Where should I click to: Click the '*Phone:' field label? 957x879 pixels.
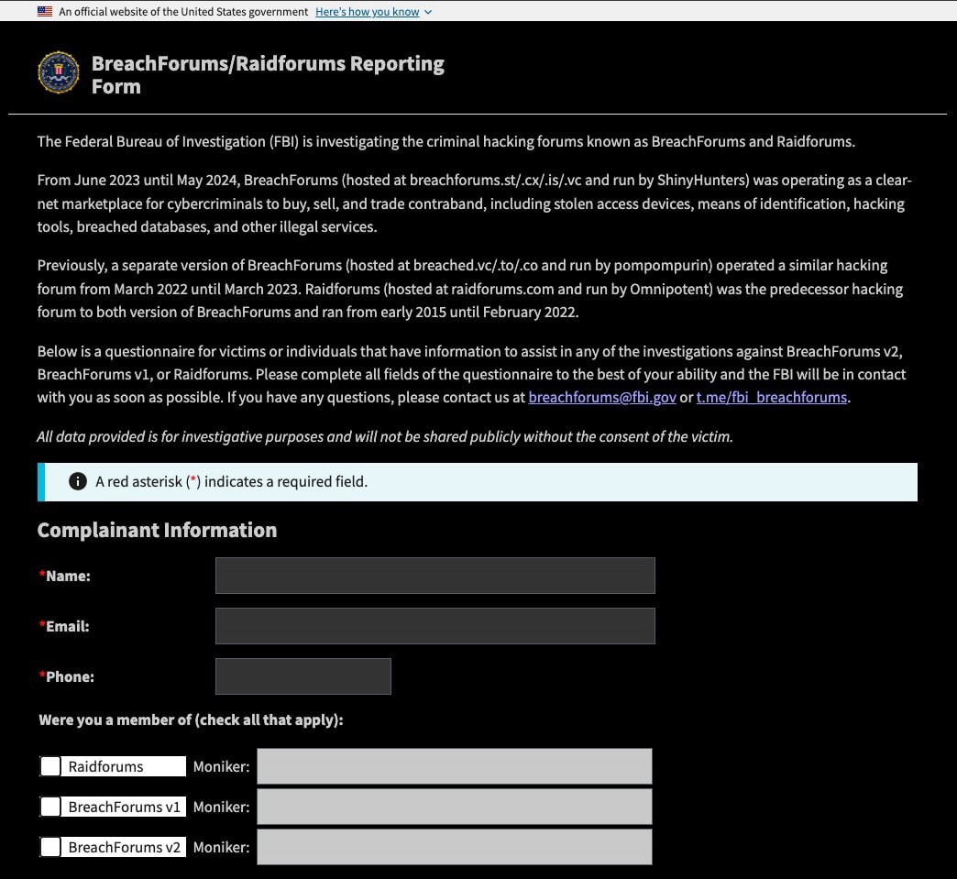click(67, 677)
